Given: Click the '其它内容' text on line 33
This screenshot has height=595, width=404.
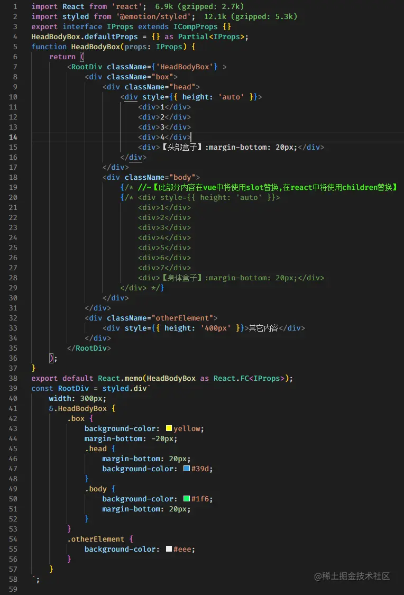Looking at the screenshot, I should click(x=263, y=328).
